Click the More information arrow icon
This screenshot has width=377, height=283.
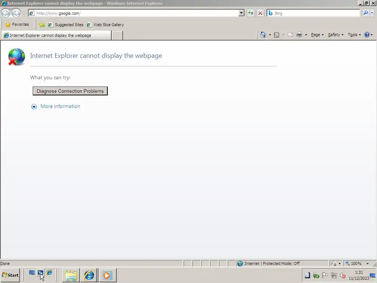[x=34, y=106]
